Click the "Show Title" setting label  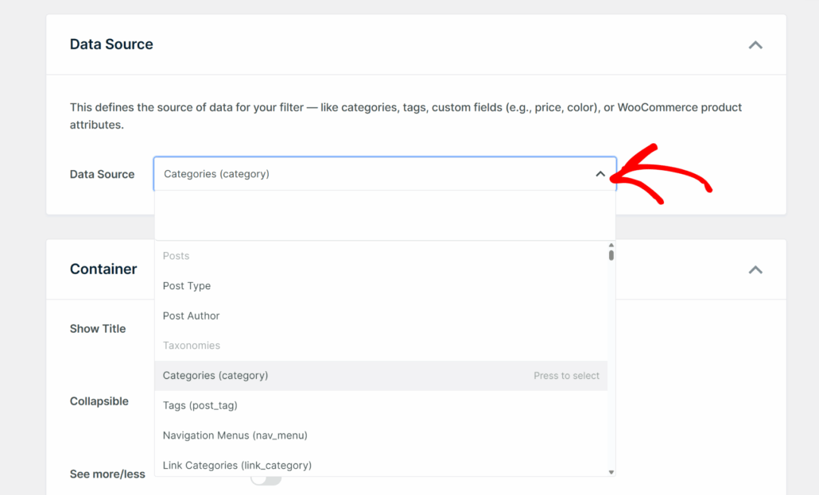[x=97, y=328]
